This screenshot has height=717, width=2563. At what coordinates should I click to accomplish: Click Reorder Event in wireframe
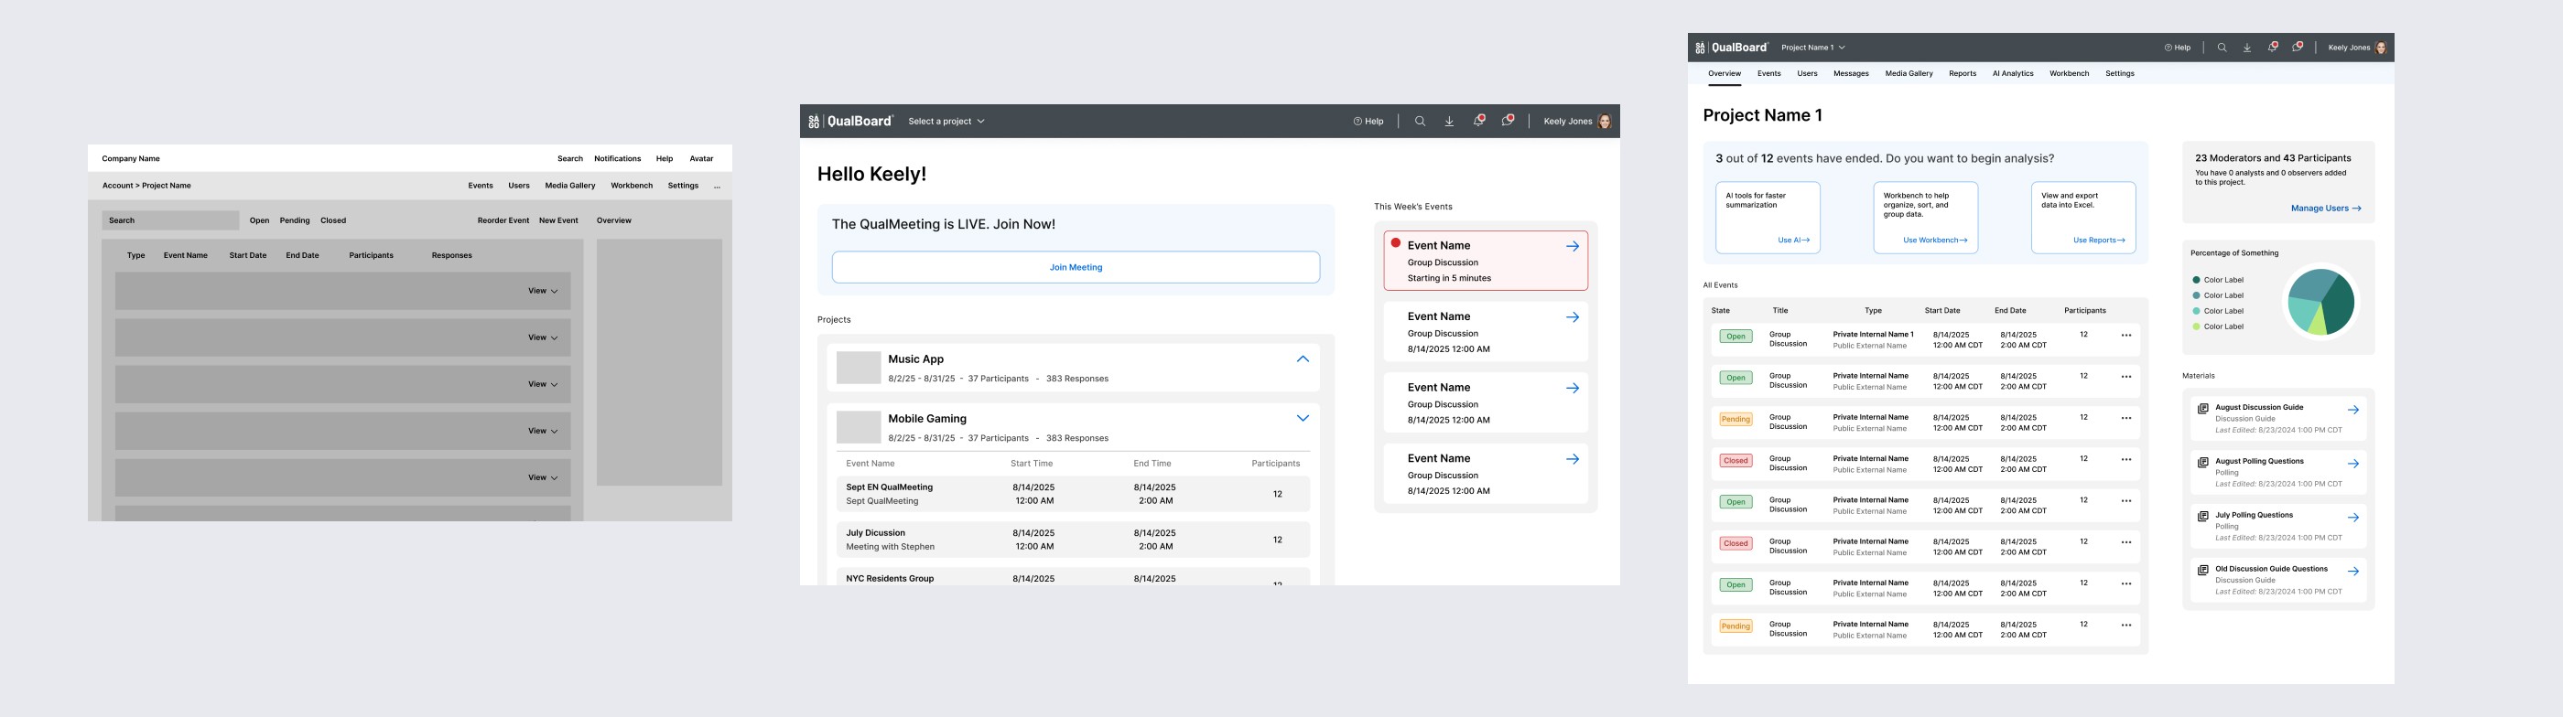coord(503,220)
